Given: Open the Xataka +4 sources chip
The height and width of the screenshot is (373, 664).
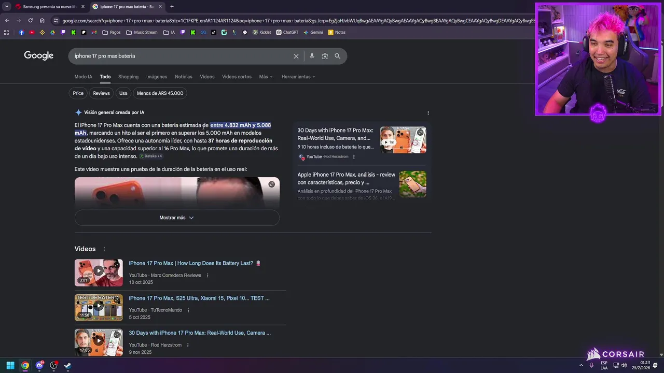Looking at the screenshot, I should point(151,156).
